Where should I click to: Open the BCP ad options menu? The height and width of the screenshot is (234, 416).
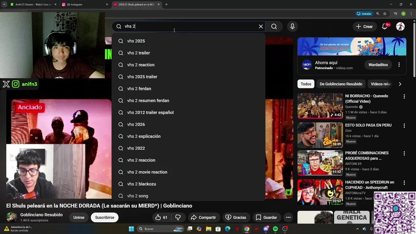click(x=399, y=65)
